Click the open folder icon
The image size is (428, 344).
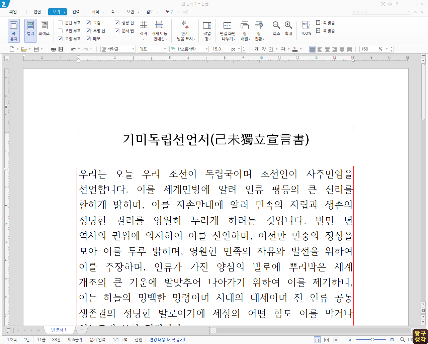24,49
